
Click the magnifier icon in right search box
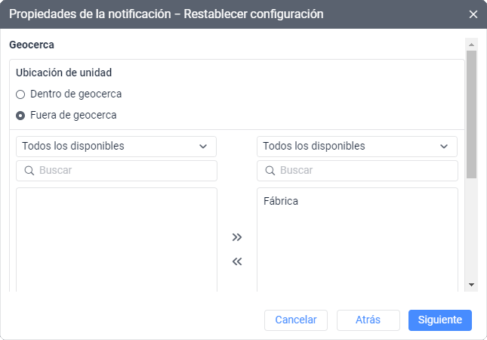(x=270, y=171)
